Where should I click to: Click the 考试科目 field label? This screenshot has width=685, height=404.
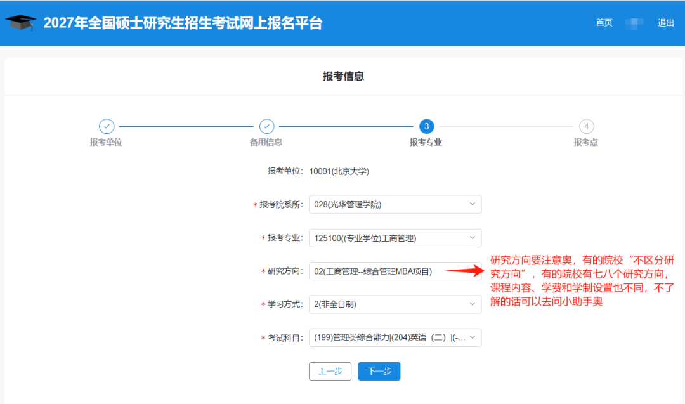tap(285, 338)
